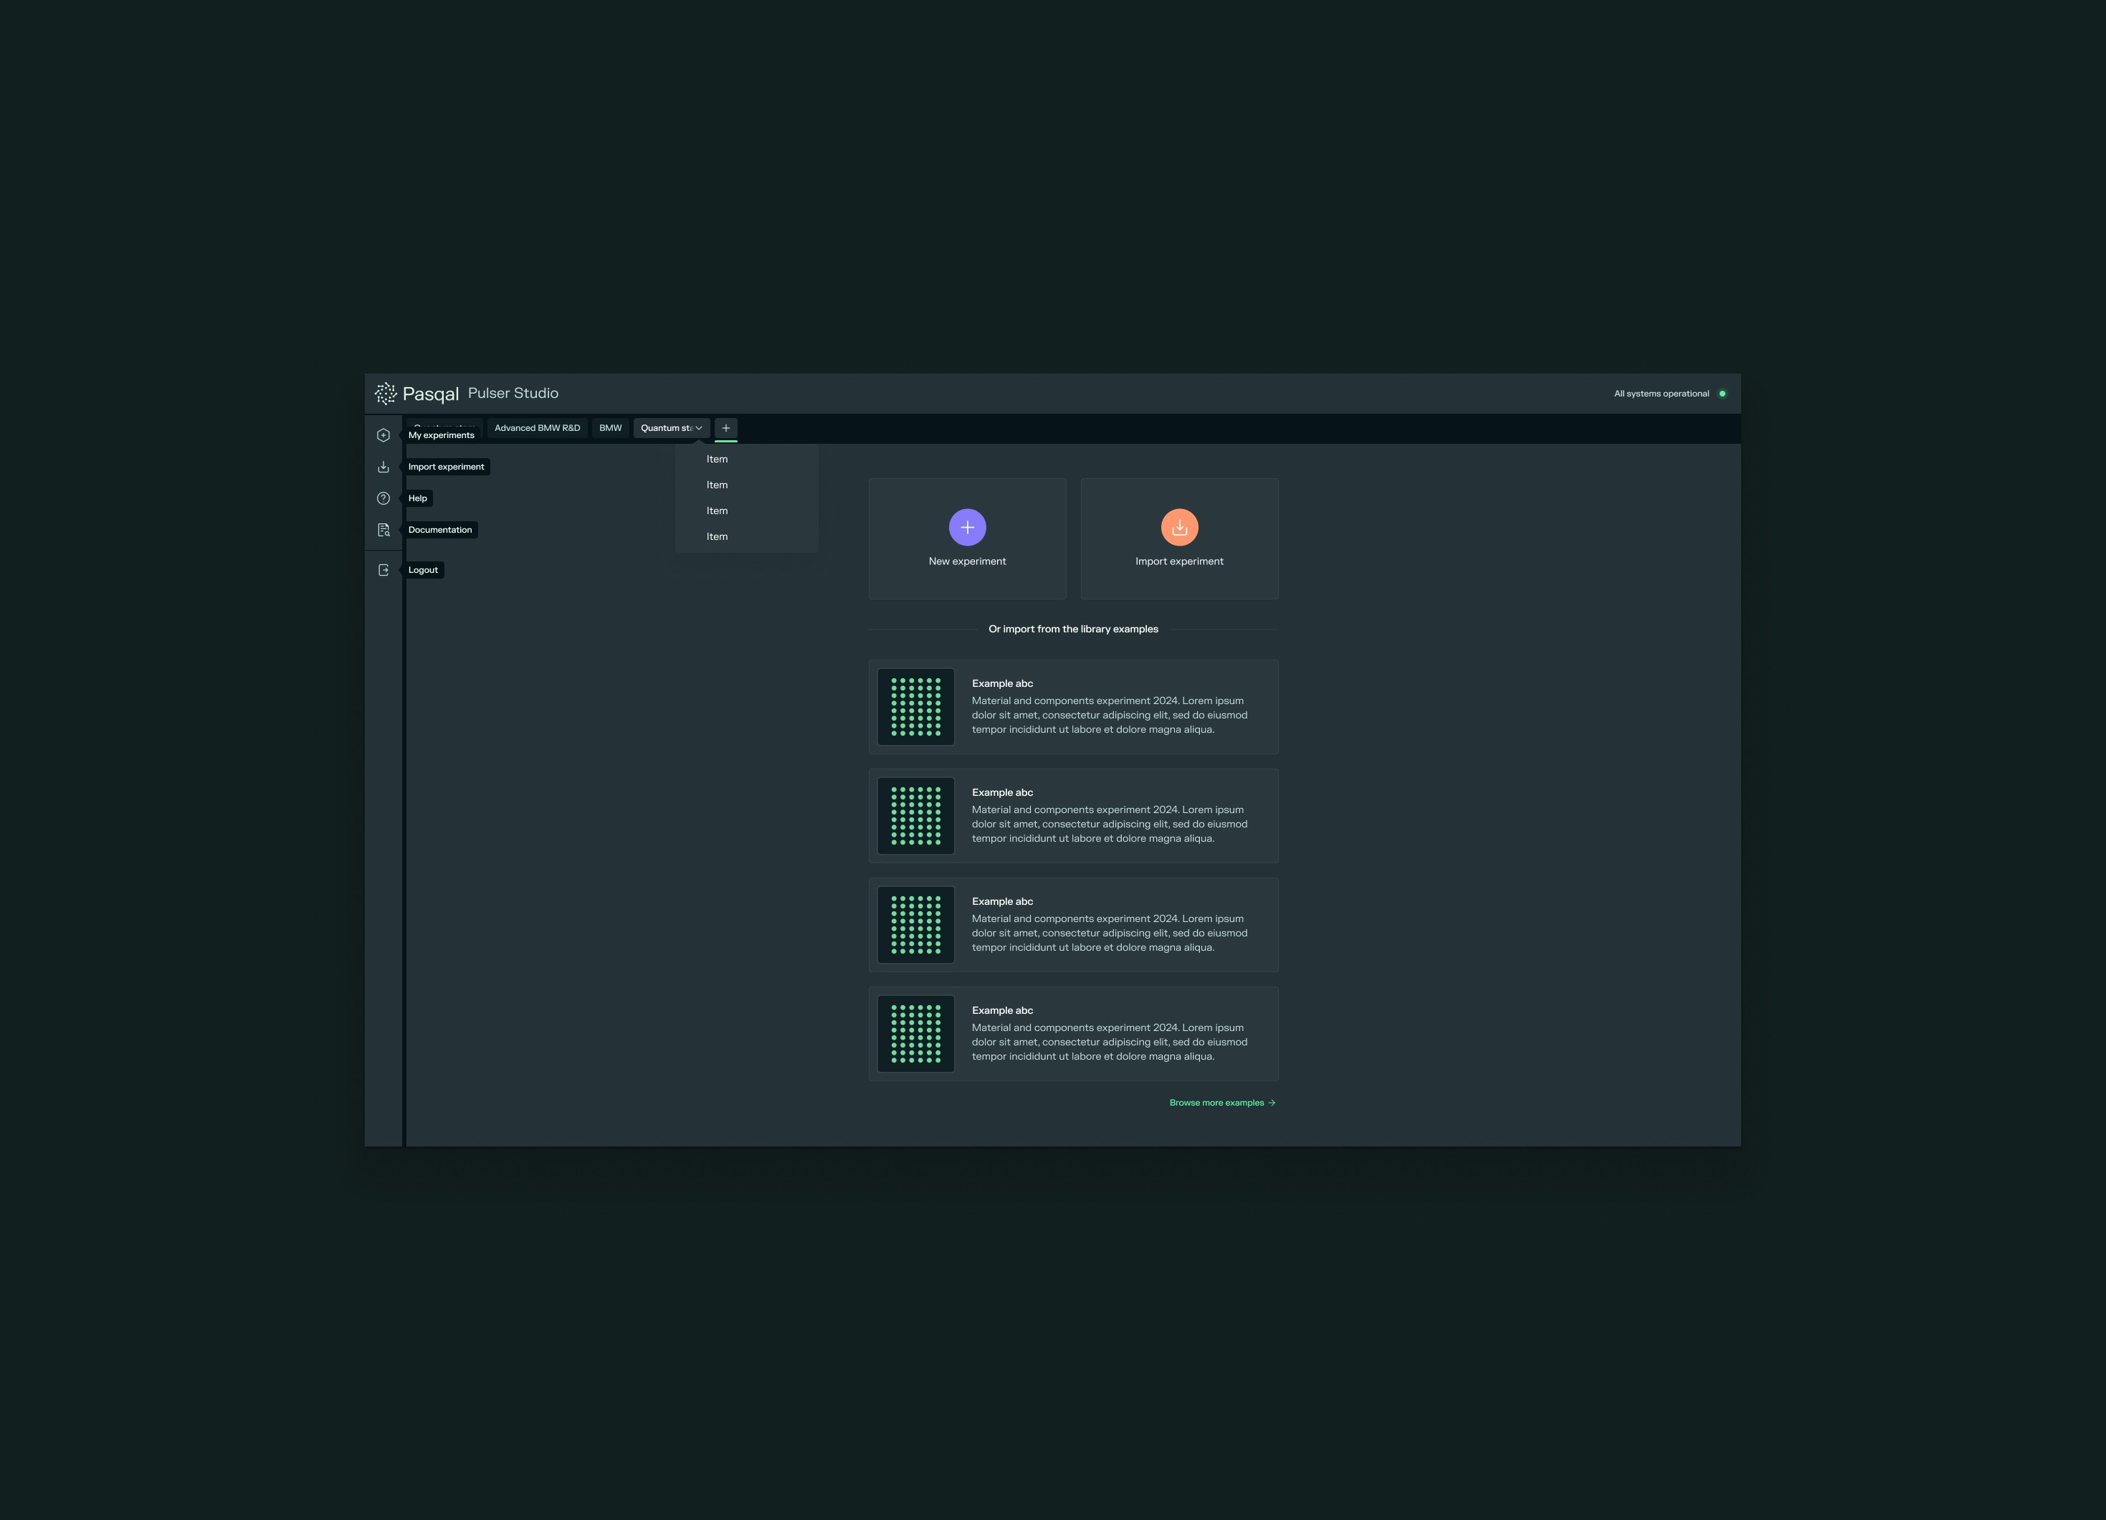
Task: Click the green systems operational status indicator
Action: point(1722,394)
